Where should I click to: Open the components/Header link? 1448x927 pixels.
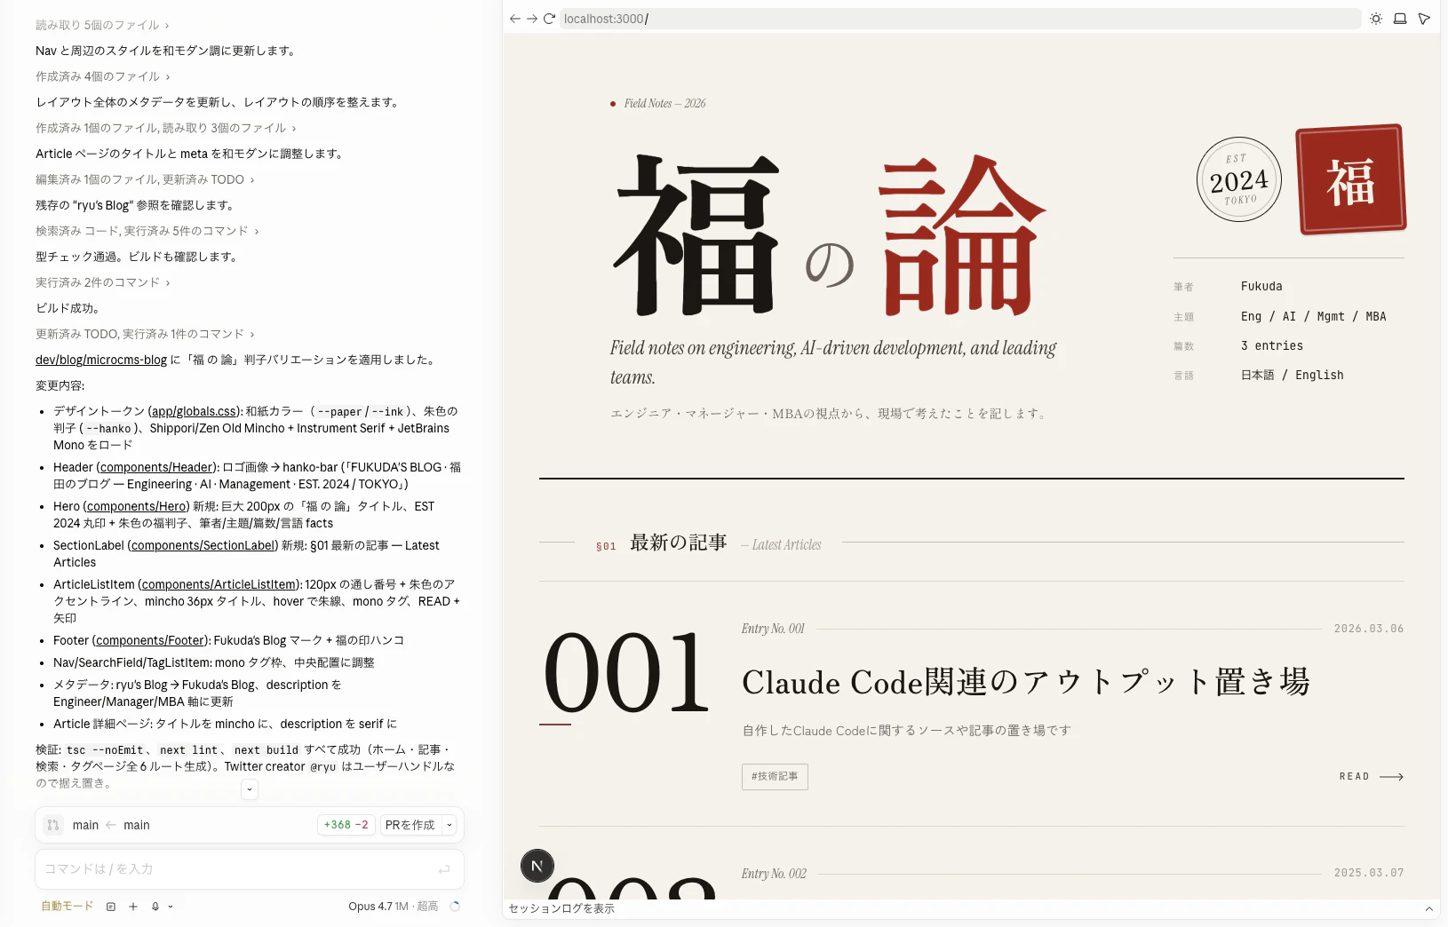coord(156,467)
